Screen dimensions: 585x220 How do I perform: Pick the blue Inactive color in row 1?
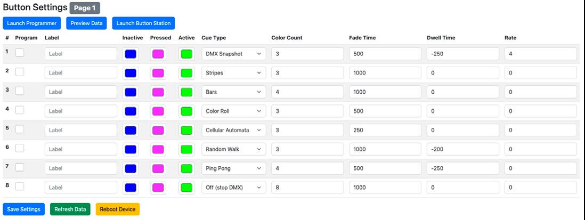point(130,54)
